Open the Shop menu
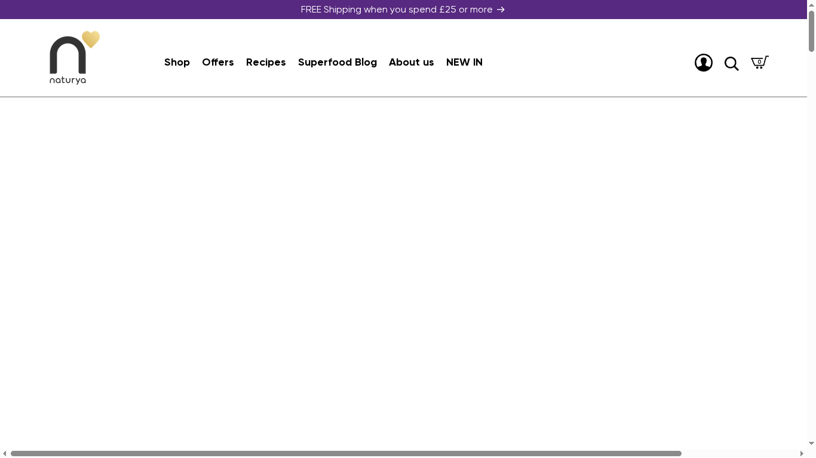The height and width of the screenshot is (458, 816). pos(177,62)
